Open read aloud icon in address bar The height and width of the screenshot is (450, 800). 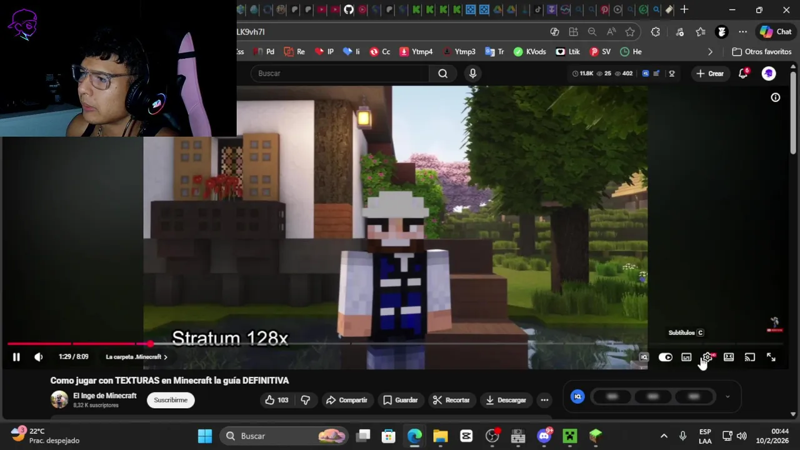(611, 32)
